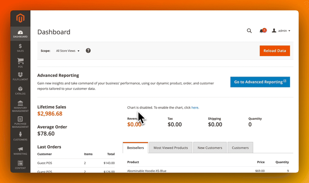Click the search magnifier icon

tap(249, 31)
